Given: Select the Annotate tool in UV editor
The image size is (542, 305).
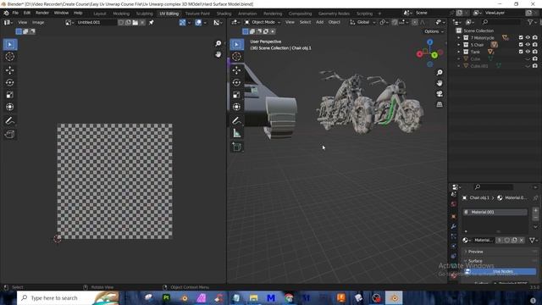Looking at the screenshot, I should 9,120.
